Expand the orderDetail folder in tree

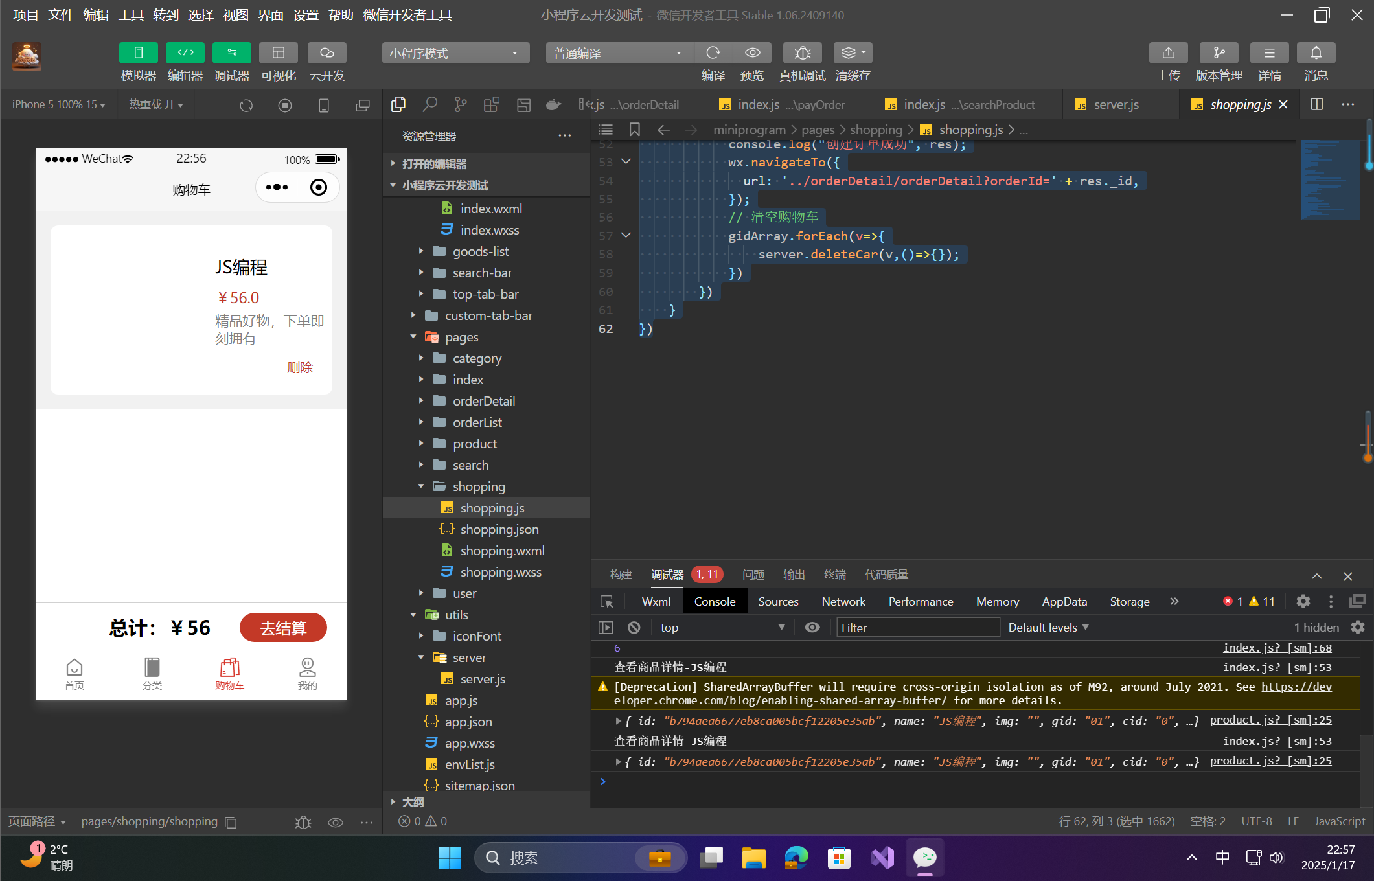point(483,401)
